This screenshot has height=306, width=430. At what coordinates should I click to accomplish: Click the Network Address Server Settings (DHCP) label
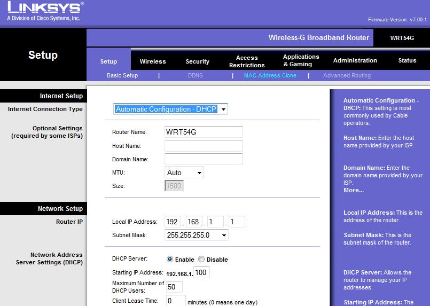(x=49, y=258)
